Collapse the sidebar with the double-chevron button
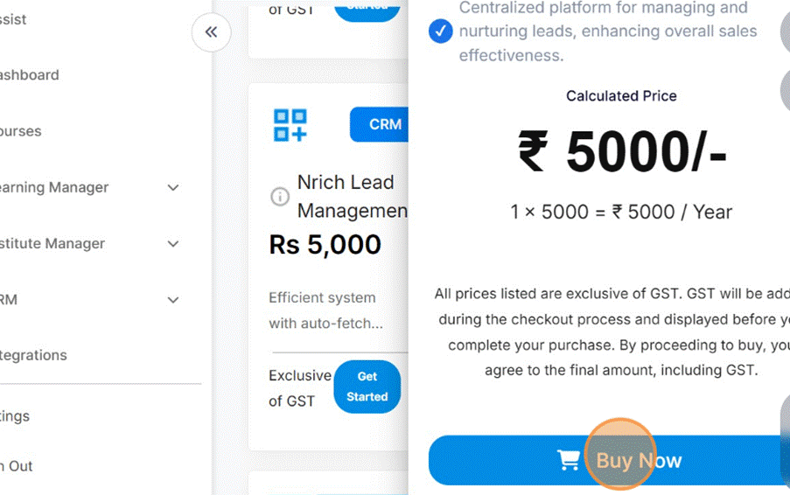Image resolution: width=790 pixels, height=495 pixels. pos(211,33)
